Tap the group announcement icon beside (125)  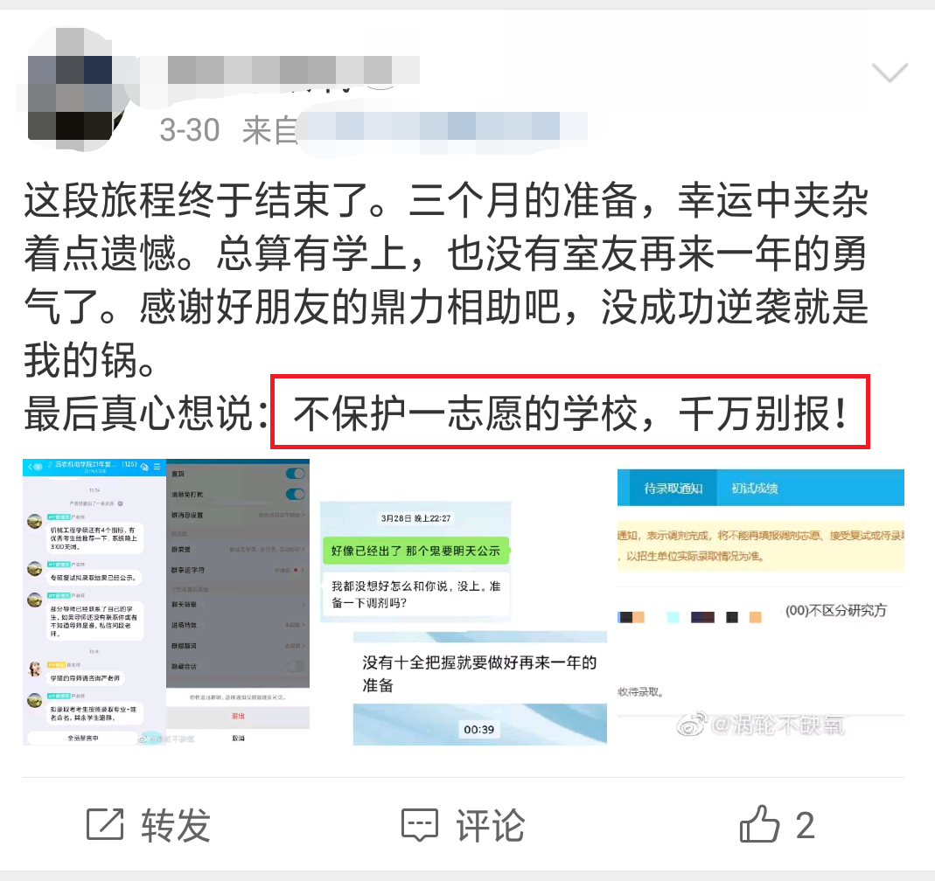tap(144, 467)
